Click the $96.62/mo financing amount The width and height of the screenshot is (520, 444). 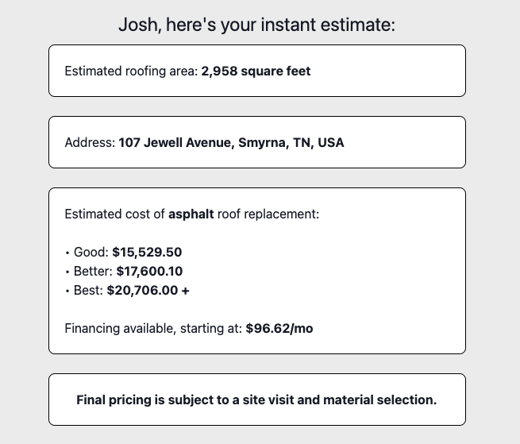coord(279,328)
